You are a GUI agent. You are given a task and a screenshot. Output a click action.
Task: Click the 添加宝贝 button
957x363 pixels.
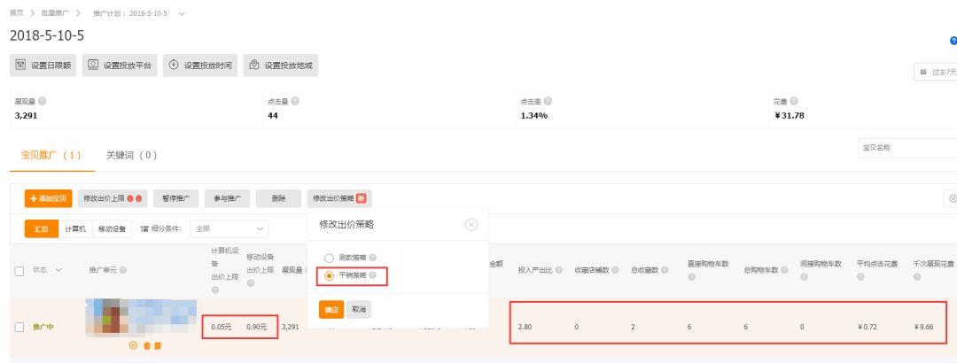(49, 198)
